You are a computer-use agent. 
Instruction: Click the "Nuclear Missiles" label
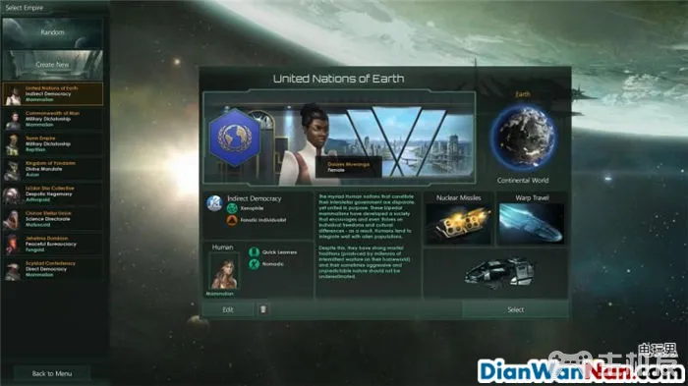pyautogui.click(x=459, y=197)
